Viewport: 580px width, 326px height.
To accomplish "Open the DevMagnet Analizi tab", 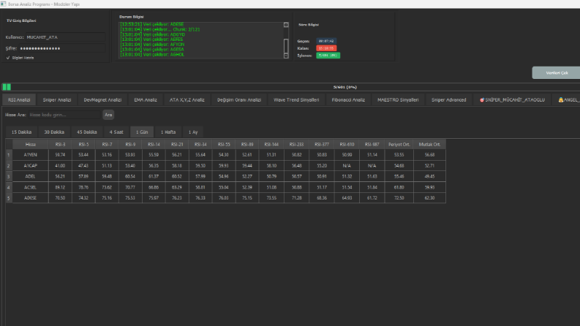I will click(102, 100).
